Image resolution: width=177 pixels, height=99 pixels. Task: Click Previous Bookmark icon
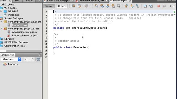126,6
